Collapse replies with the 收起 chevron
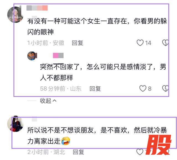177x160 pixels. (x=48, y=101)
